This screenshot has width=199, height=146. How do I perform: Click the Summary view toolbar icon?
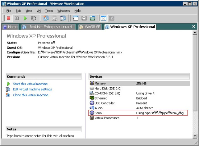pos(104,18)
